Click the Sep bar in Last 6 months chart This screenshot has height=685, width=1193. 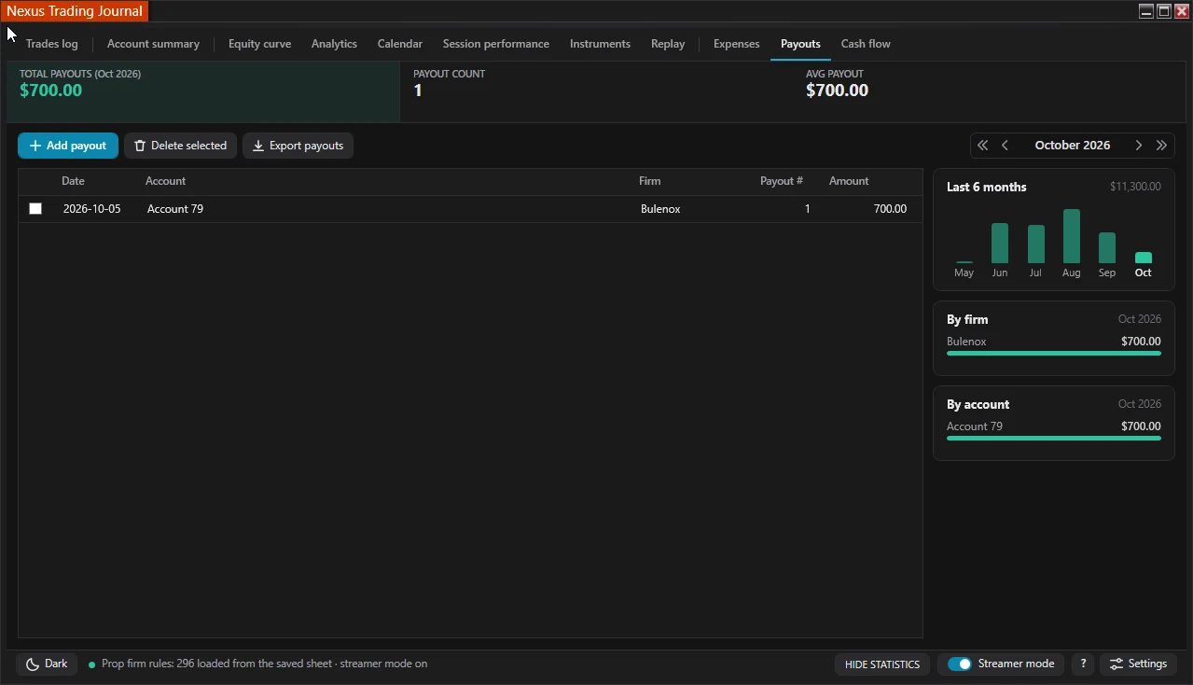pyautogui.click(x=1107, y=248)
